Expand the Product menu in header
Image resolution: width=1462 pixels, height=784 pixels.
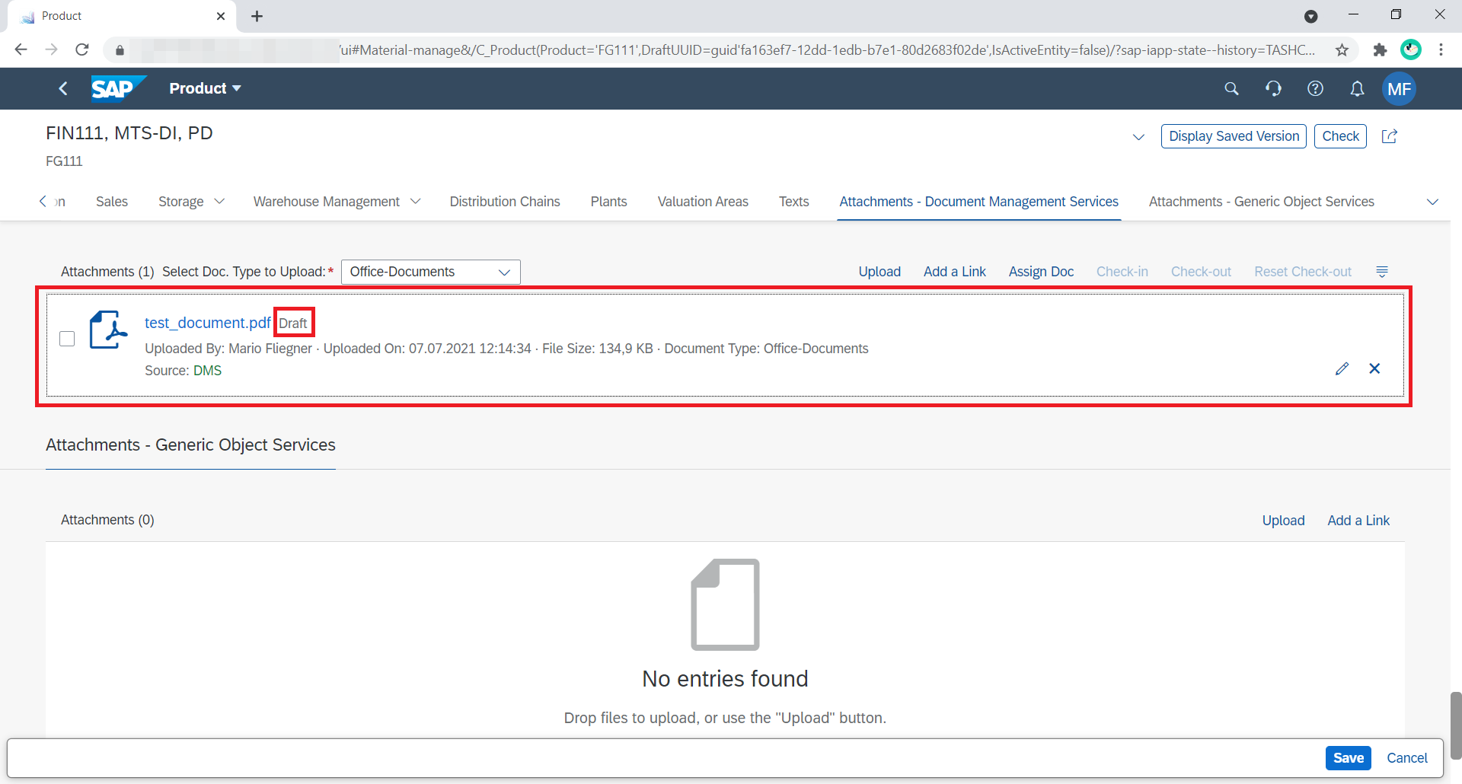pos(205,89)
